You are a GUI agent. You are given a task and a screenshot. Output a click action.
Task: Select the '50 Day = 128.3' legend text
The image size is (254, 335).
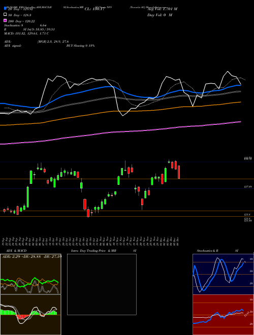19,15
